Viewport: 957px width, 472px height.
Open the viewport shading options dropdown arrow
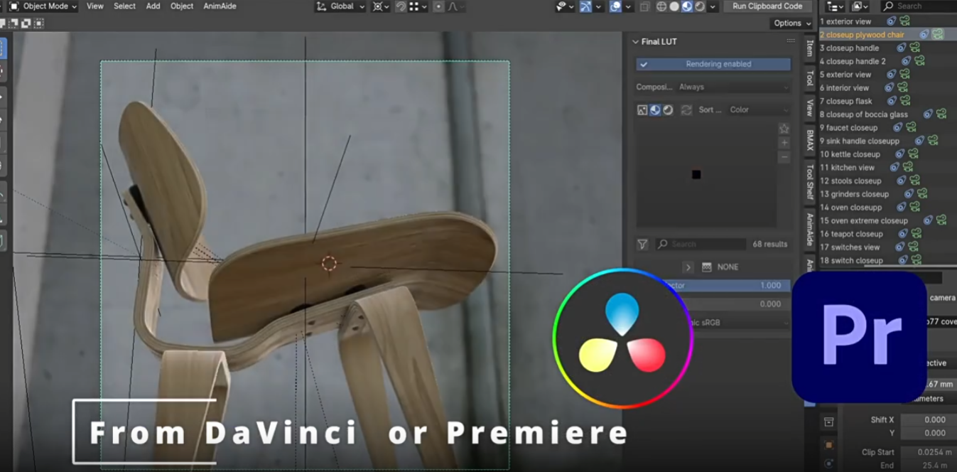713,6
